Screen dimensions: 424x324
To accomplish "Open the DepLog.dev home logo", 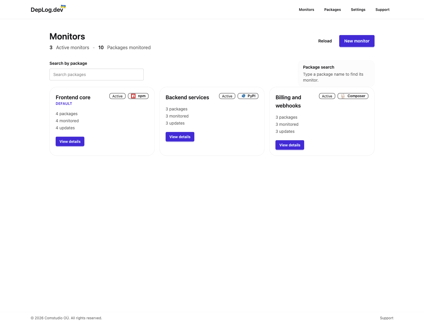I will click(x=47, y=9).
